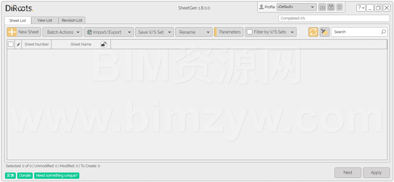Viewport: 394px width, 182px height.
Task: Click the pencil edit icon in table header
Action: 18,44
